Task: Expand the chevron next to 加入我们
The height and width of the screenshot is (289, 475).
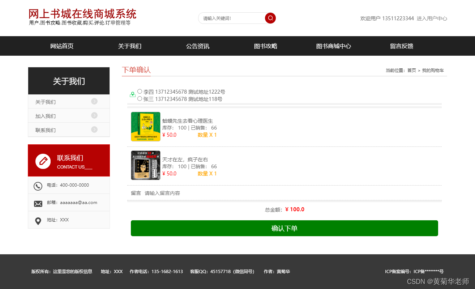Action: tap(94, 115)
